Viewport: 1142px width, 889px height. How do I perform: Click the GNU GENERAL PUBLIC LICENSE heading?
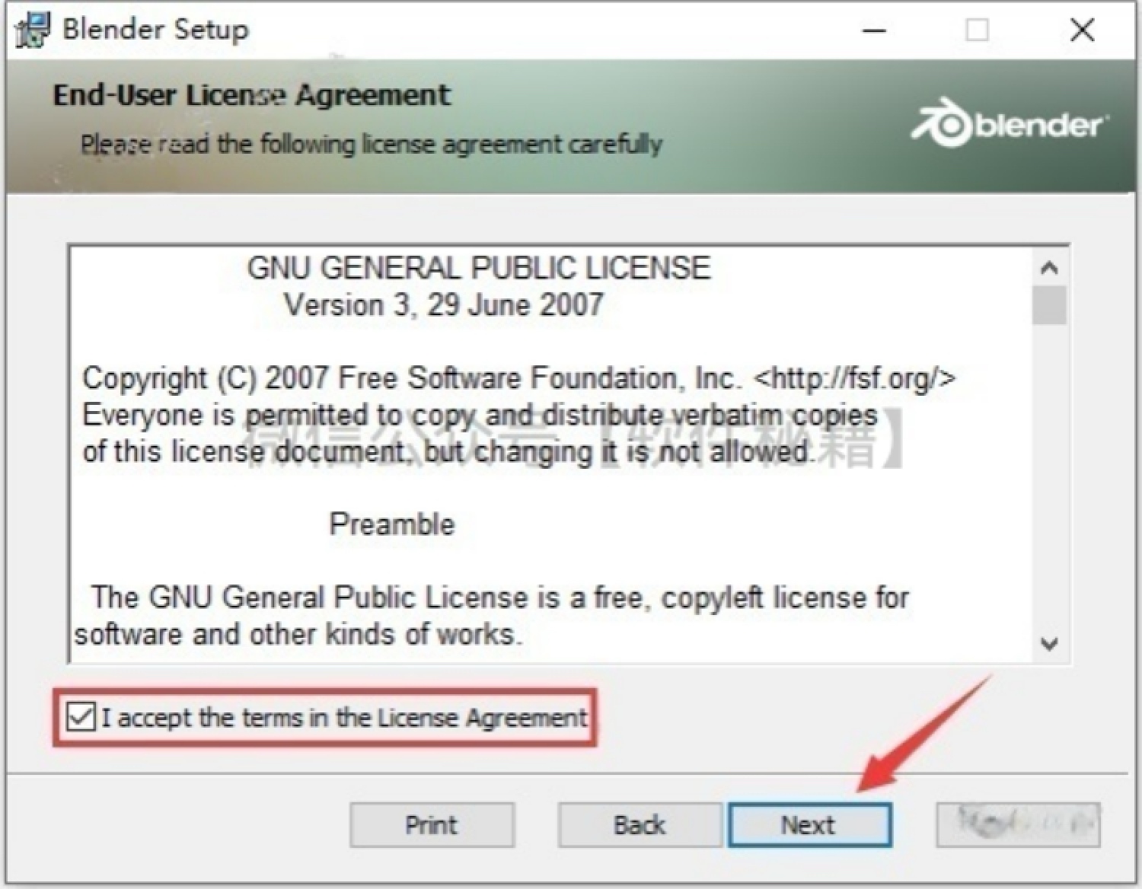(x=479, y=268)
